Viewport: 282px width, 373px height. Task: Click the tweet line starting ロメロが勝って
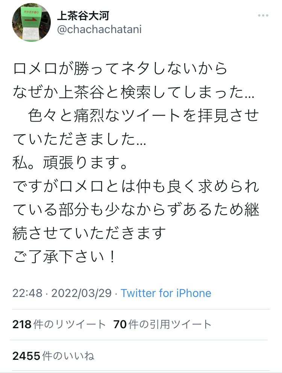(x=120, y=69)
